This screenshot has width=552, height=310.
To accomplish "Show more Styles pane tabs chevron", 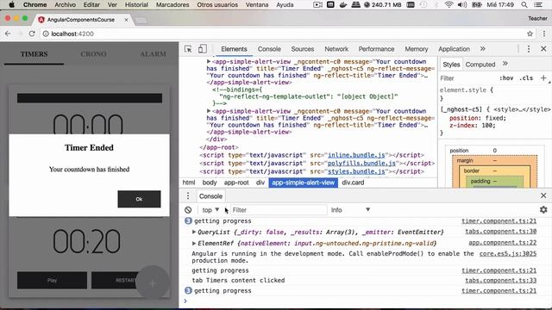I will tap(505, 64).
